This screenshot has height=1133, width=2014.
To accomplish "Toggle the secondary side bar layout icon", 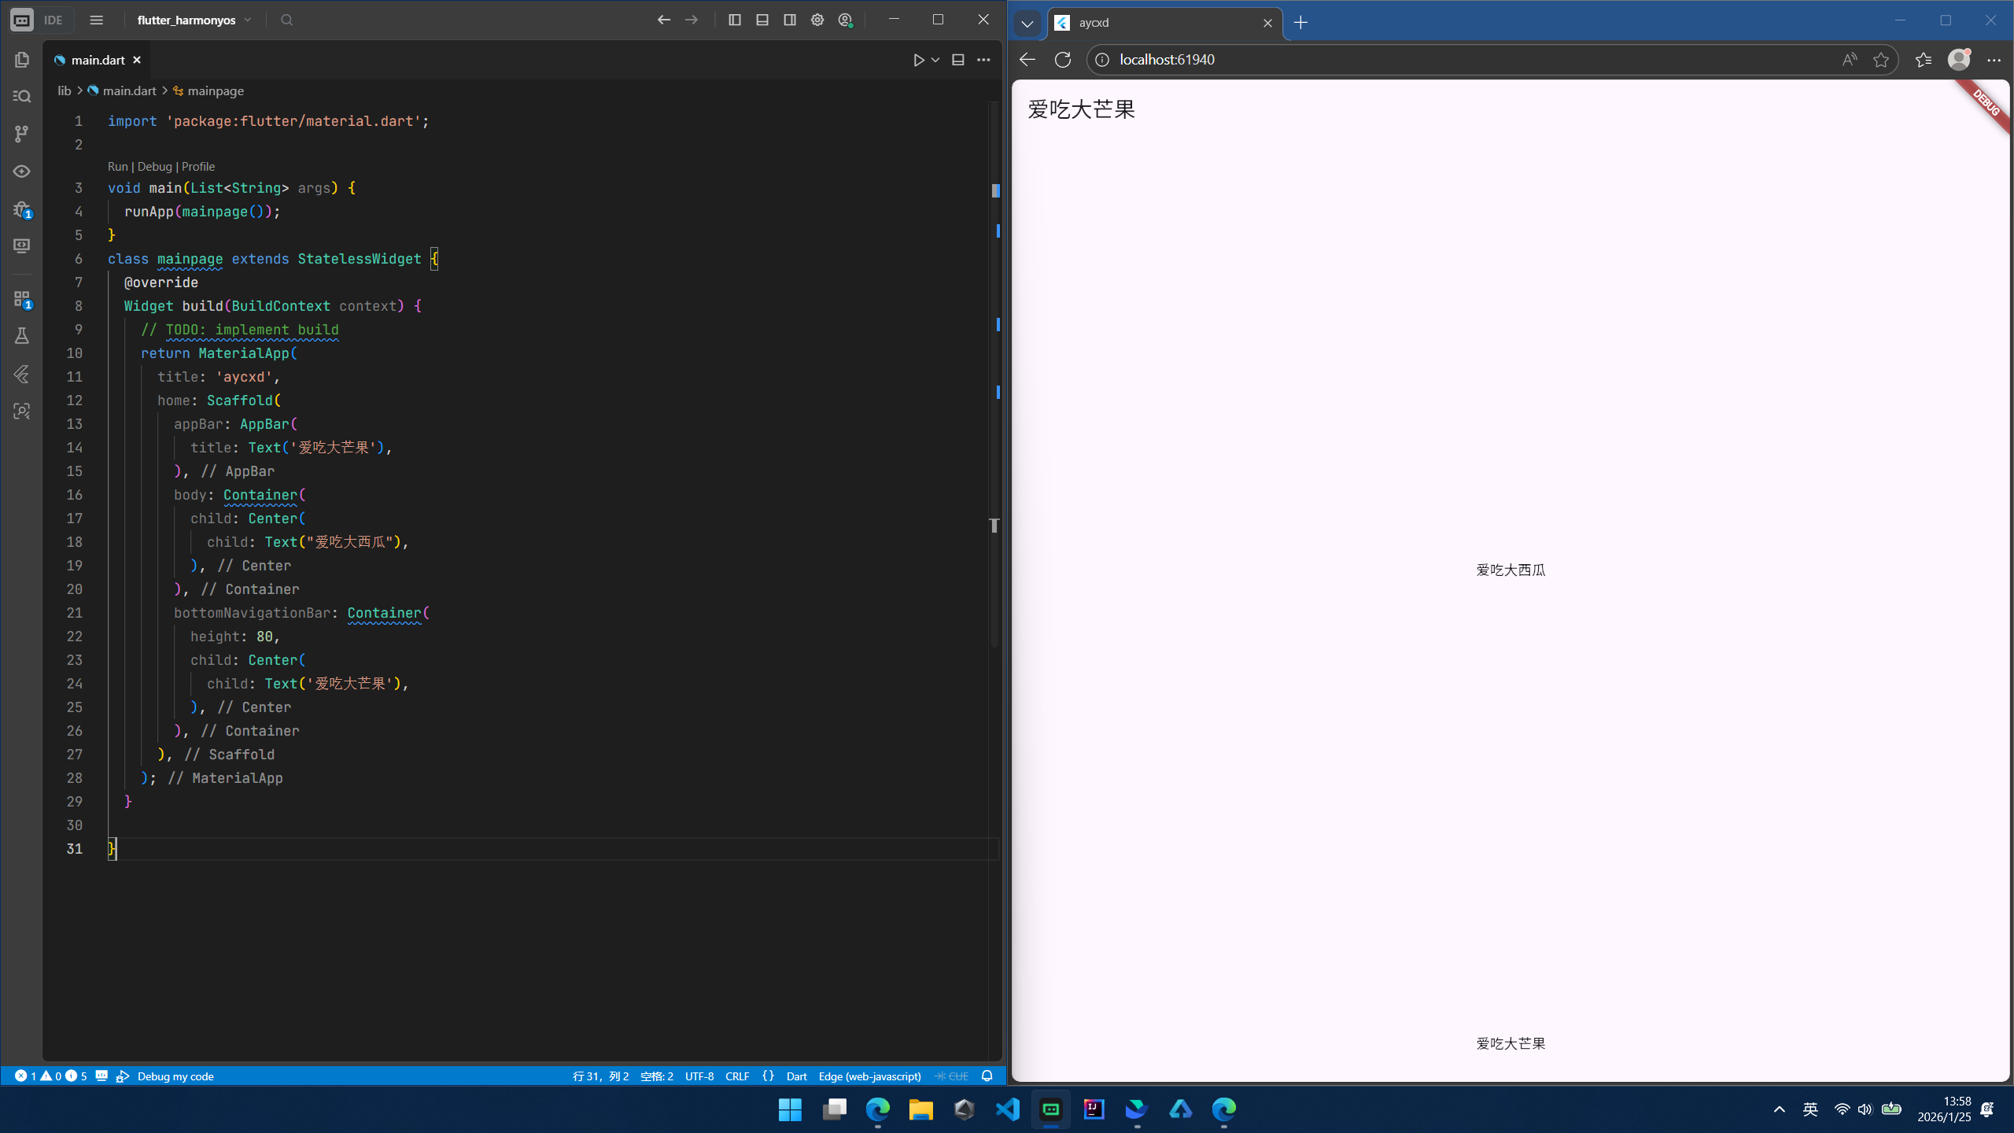I will pos(790,20).
